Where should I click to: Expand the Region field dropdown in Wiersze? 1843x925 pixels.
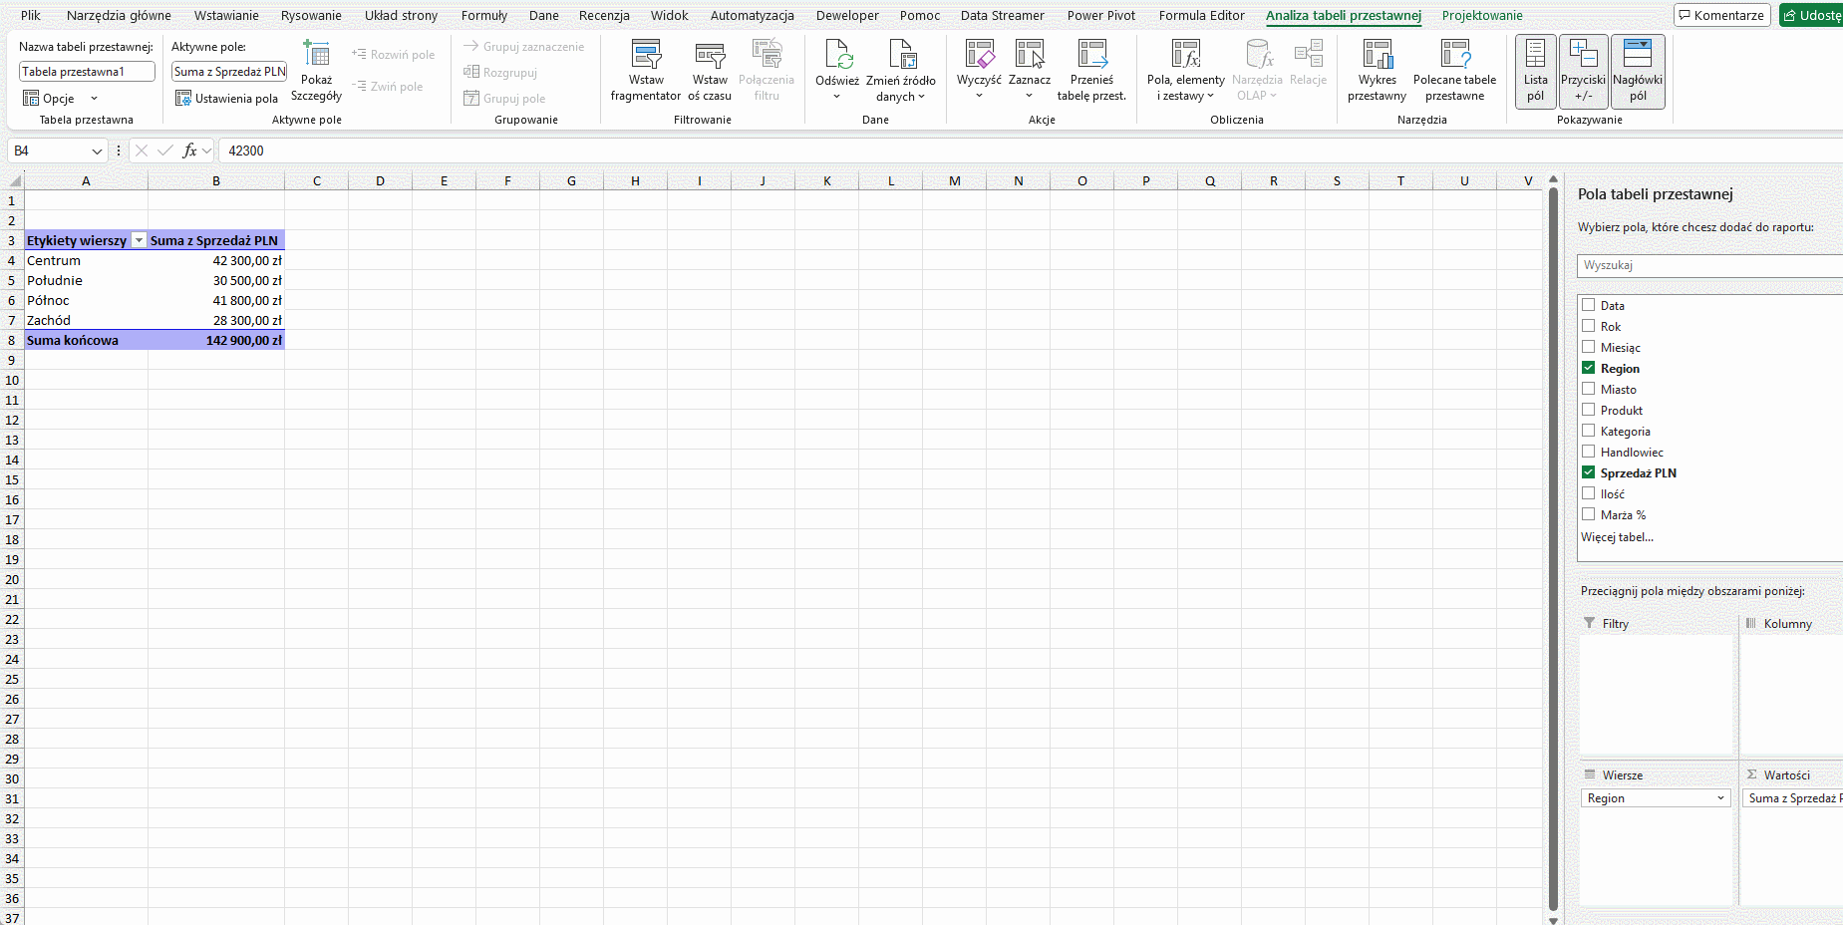point(1720,798)
